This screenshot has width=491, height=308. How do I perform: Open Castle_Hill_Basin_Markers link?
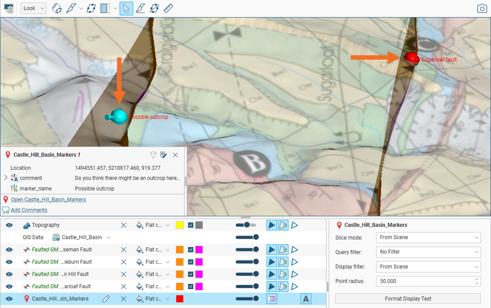tap(48, 200)
